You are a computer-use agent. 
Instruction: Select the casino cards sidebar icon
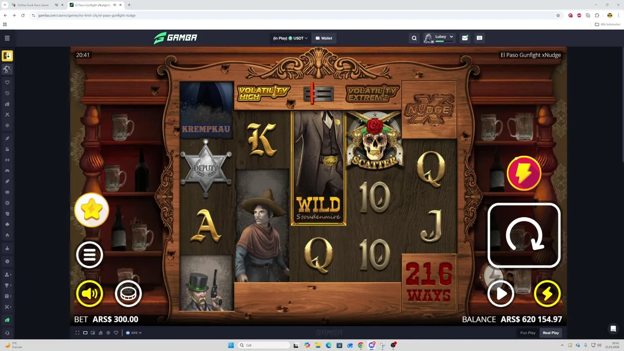(7, 56)
